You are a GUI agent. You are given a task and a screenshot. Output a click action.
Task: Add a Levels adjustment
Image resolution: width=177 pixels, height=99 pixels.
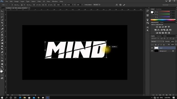pos(160,27)
